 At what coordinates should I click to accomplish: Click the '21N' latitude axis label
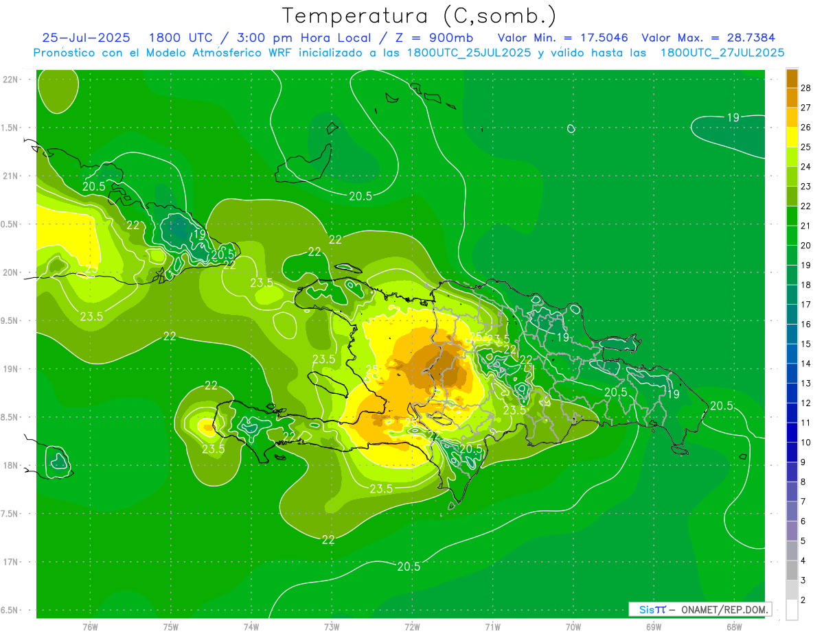[10, 176]
